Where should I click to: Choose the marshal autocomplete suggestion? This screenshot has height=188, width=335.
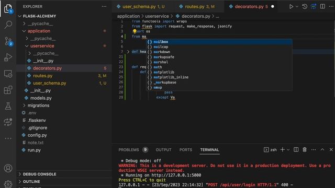(x=219, y=62)
